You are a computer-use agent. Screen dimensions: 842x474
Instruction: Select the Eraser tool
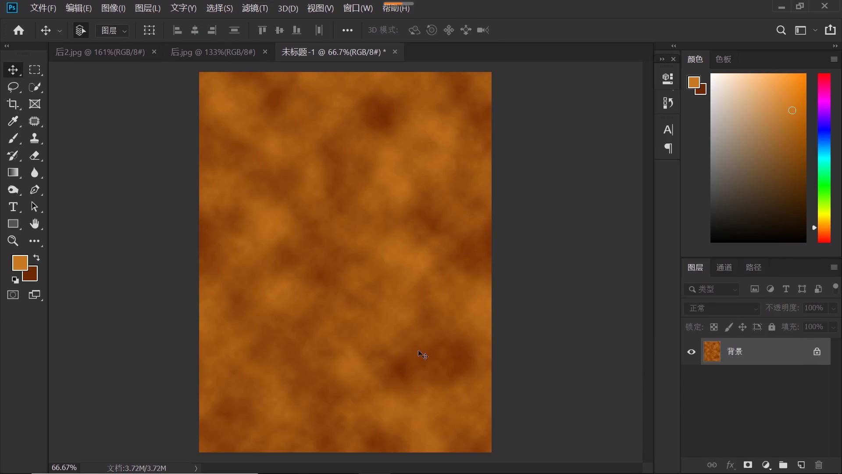click(34, 156)
